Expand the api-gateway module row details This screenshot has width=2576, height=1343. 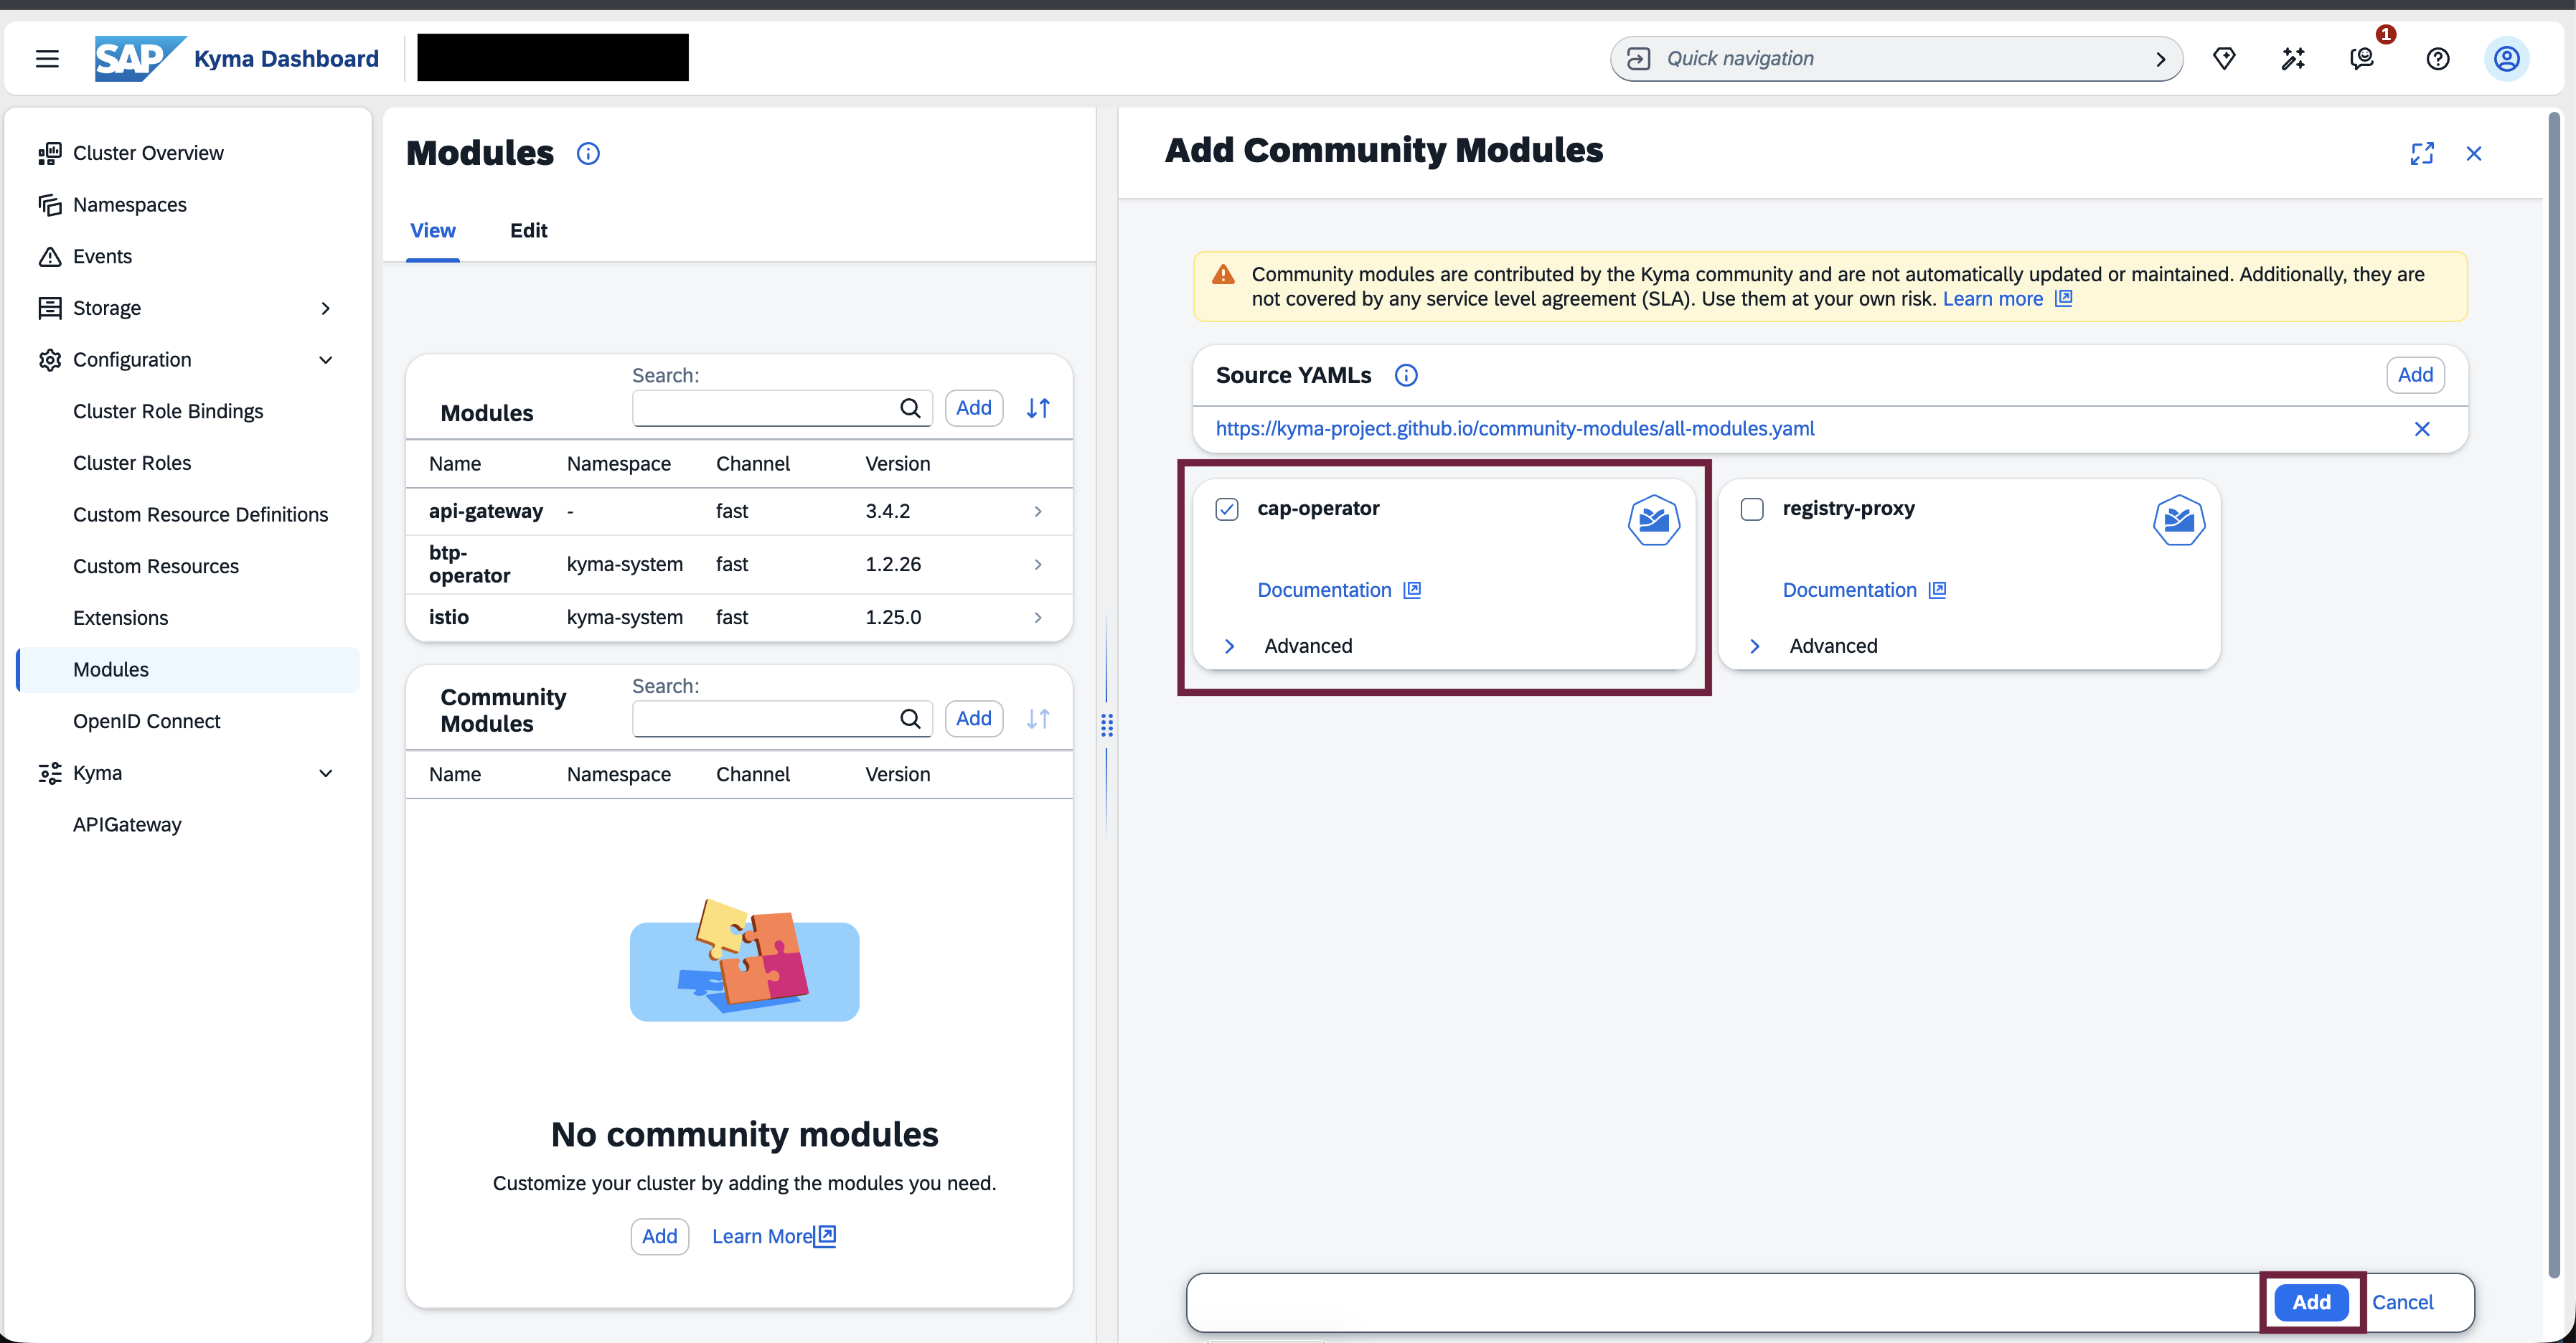[1037, 511]
